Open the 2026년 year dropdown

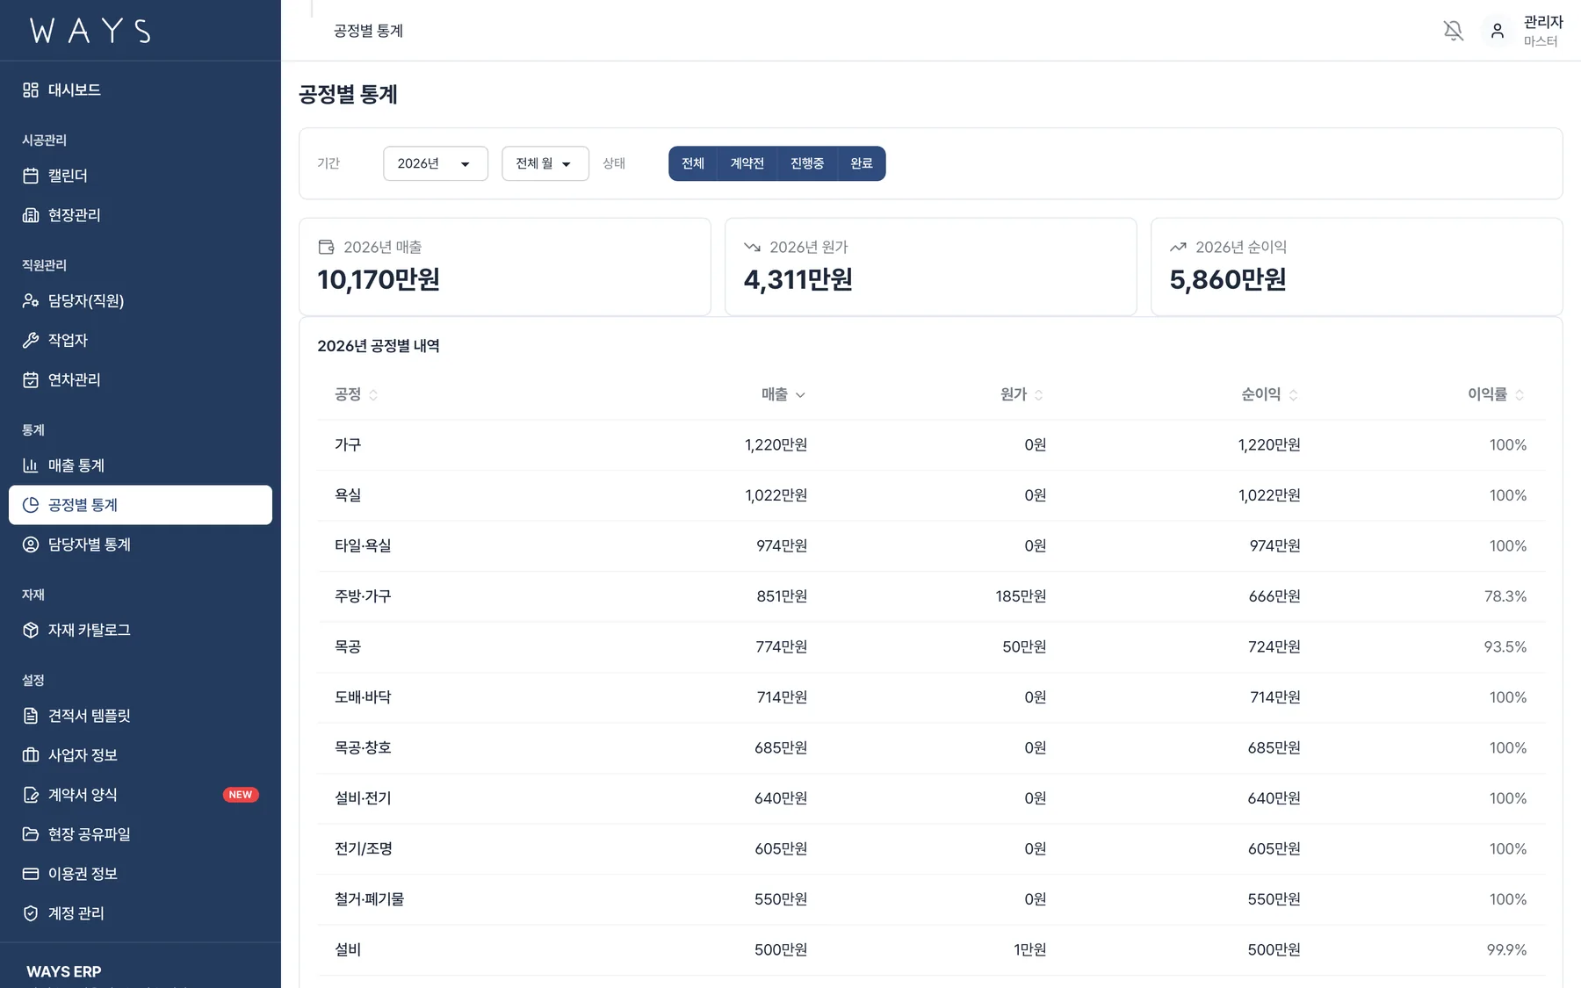pyautogui.click(x=436, y=163)
